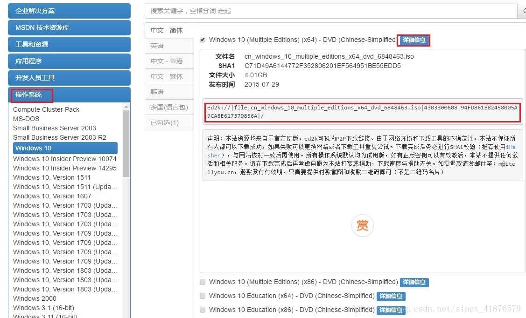The width and height of the screenshot is (526, 318).
Task: Collapse the 操作系统 category header
Action: tap(69, 95)
